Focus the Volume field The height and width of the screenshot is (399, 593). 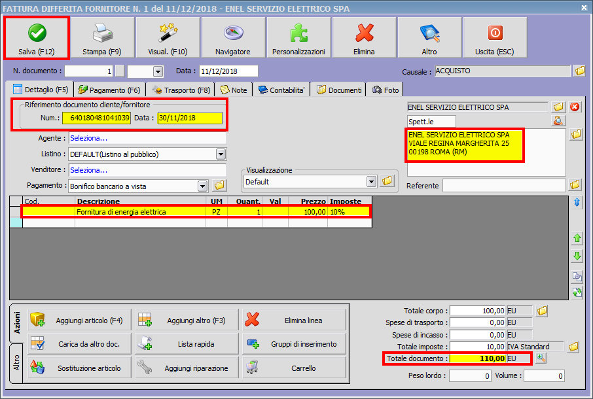544,375
